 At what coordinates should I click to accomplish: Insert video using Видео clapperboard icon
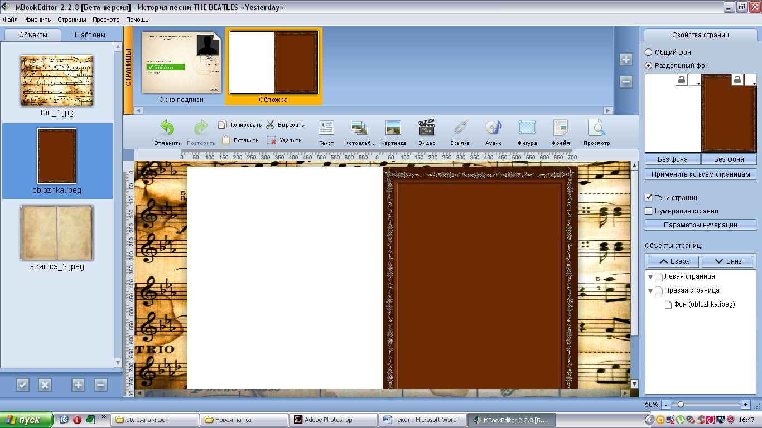427,128
